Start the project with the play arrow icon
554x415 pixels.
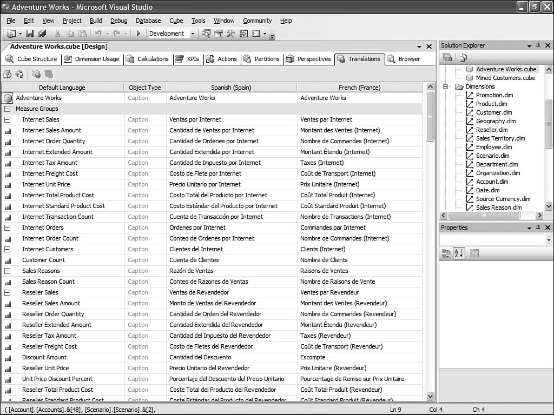[x=138, y=34]
